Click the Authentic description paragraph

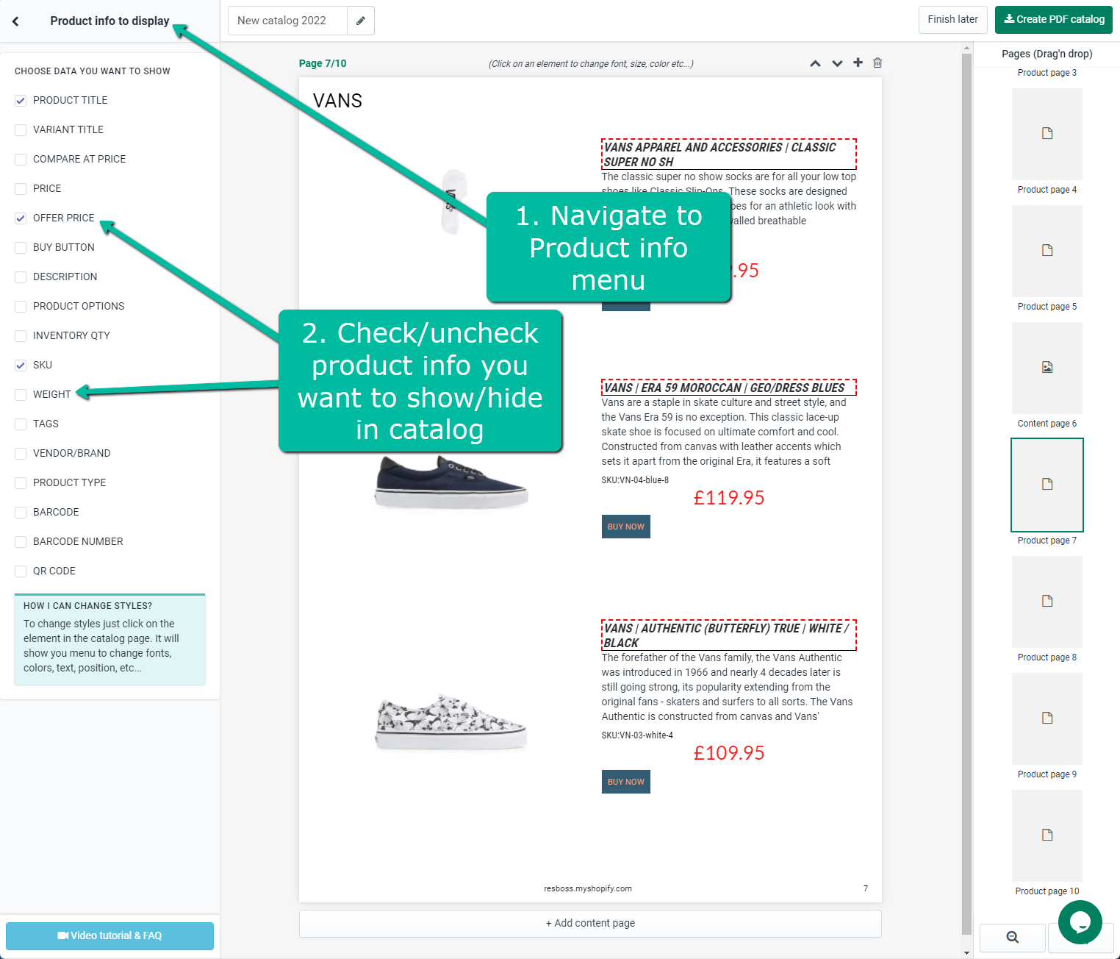click(x=728, y=687)
